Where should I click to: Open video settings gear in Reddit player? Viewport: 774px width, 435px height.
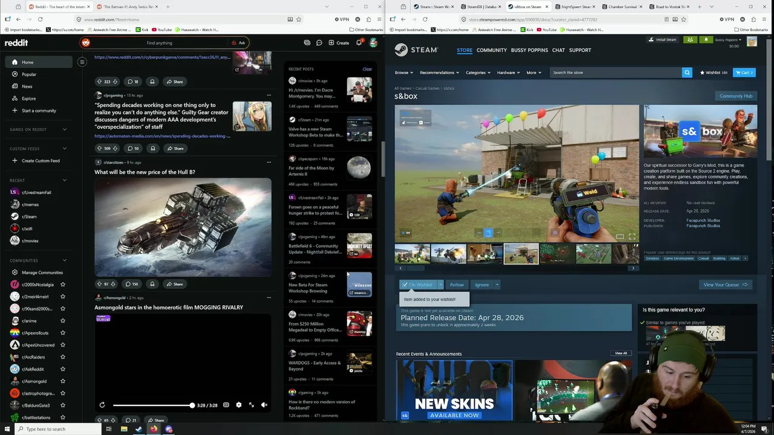(x=239, y=405)
